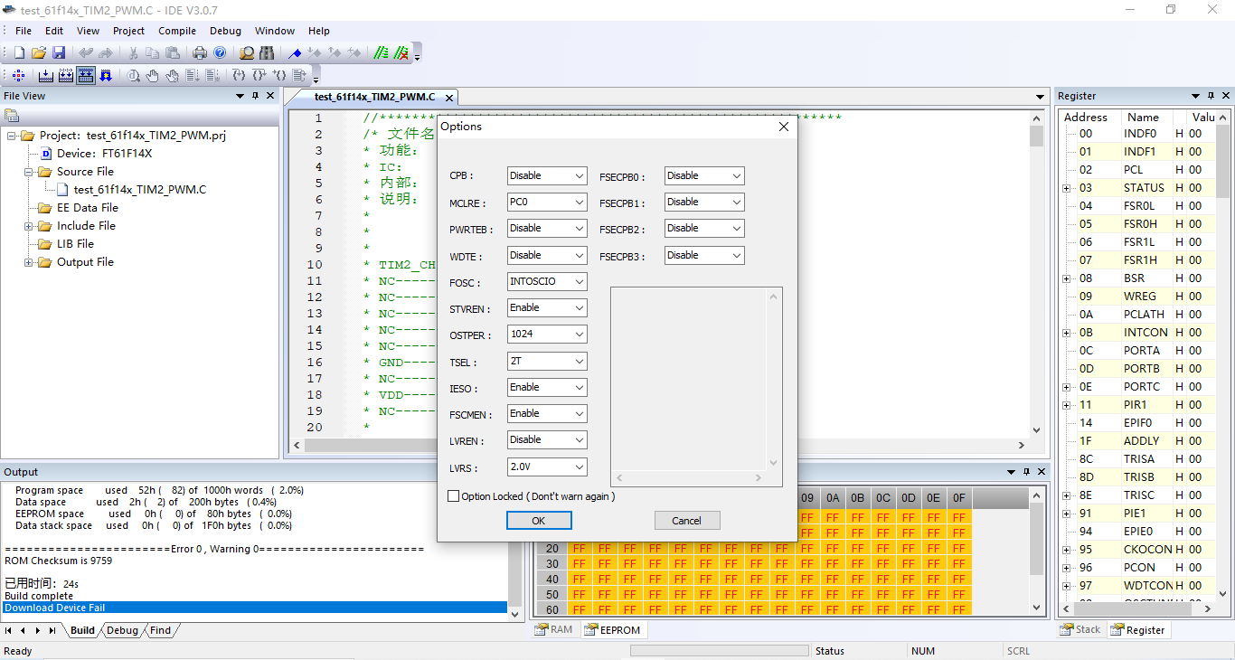Click the magnifier find icon
This screenshot has height=660, width=1235.
tap(247, 53)
